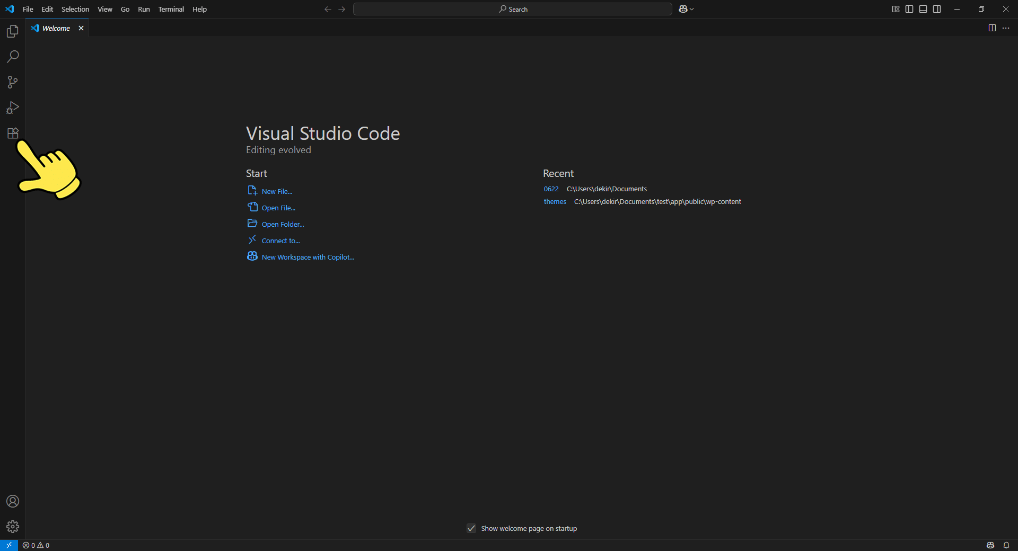The width and height of the screenshot is (1018, 551).
Task: Open the Search view in activity bar
Action: 13,57
